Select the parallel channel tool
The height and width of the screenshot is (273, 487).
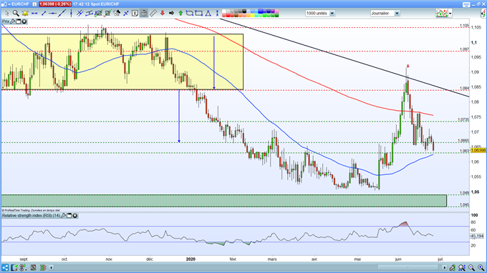click(90, 14)
